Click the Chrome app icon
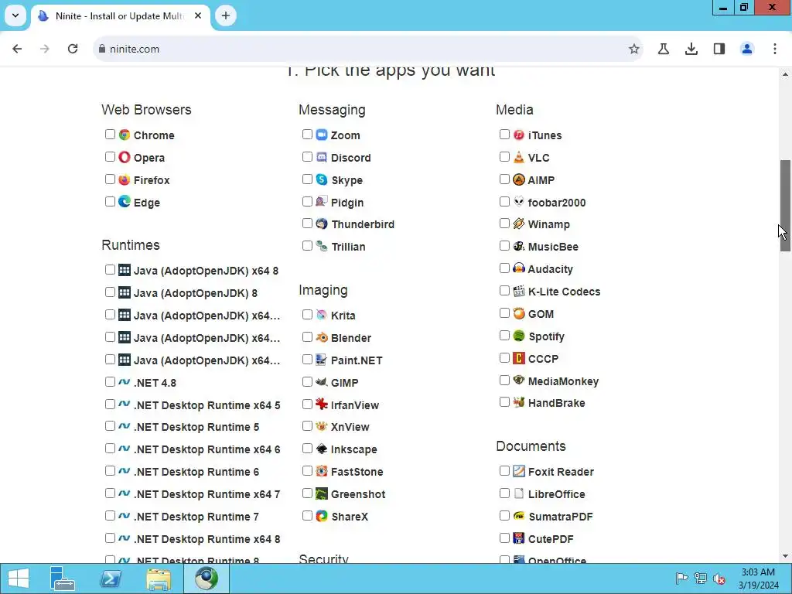Viewport: 792px width, 594px height. 125,135
